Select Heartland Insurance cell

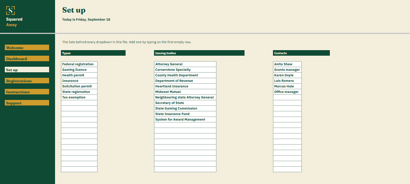(x=185, y=86)
